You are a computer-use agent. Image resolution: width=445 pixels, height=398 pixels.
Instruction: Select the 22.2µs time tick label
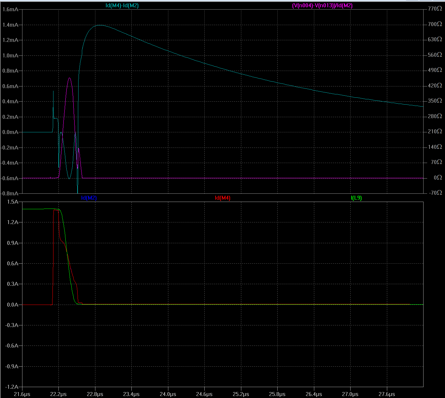pos(58,394)
